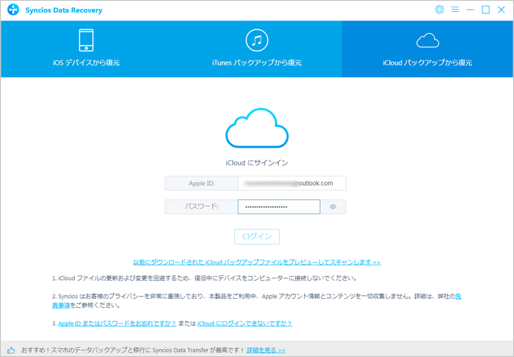Click the Syncios Data Transfer recommendation text
This screenshot has width=514, height=357.
pyautogui.click(x=133, y=350)
